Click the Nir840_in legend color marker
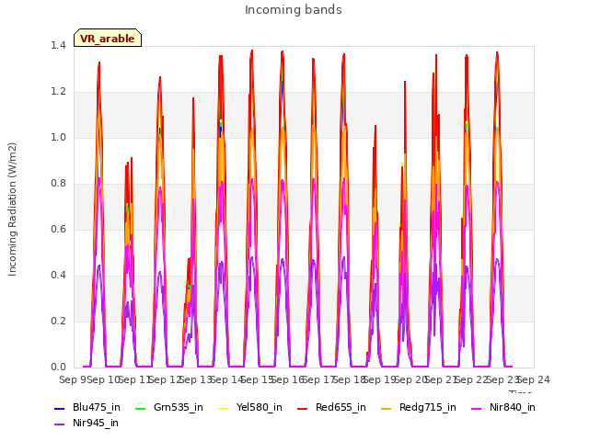589x441 pixels. 477,408
